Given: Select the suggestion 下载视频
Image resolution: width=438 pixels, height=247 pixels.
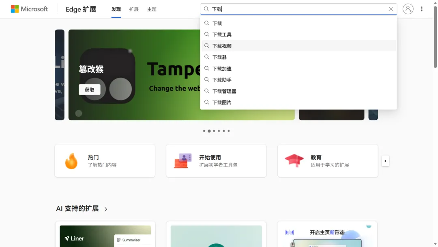Looking at the screenshot, I should click(298, 46).
